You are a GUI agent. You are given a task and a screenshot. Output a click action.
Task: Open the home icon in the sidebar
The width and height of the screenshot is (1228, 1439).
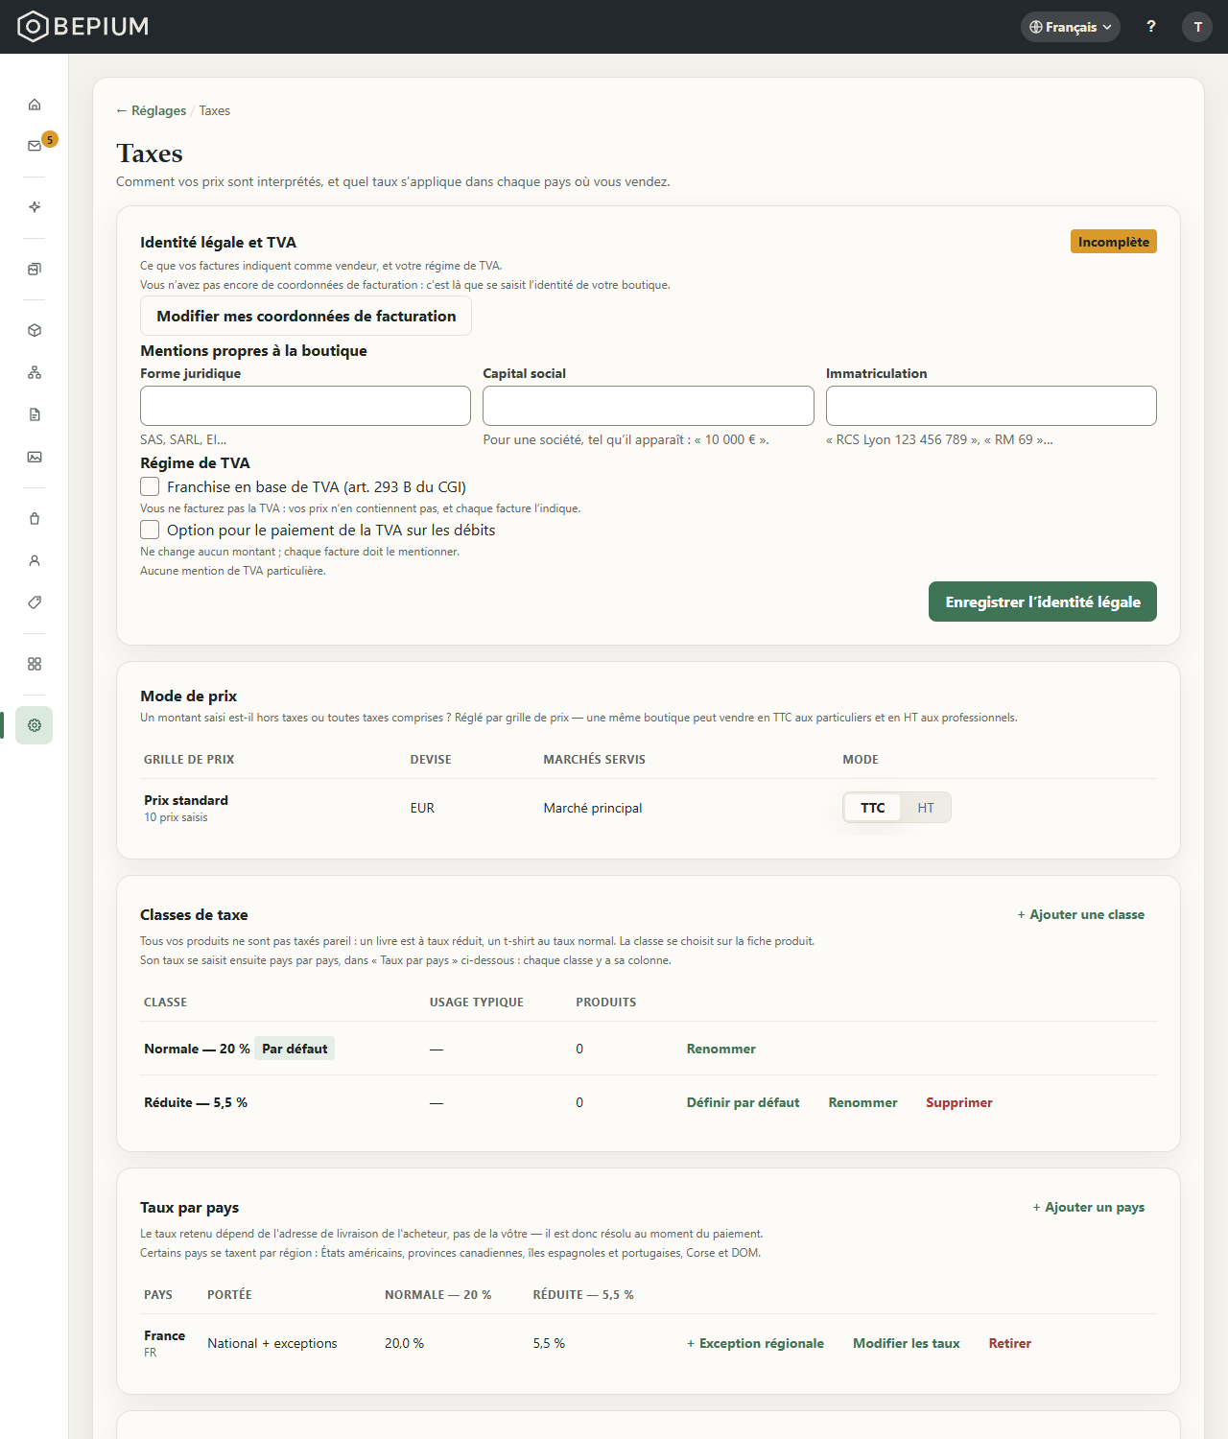(x=35, y=104)
